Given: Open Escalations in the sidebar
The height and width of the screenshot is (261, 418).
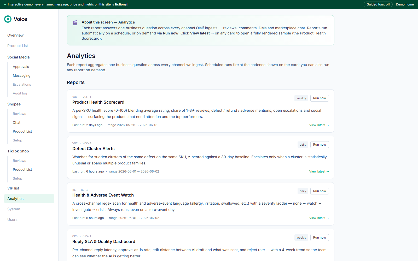Looking at the screenshot, I should [x=22, y=85].
